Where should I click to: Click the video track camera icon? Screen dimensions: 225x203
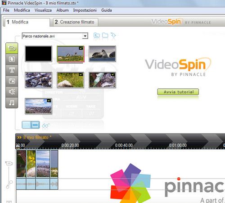pos(9,163)
